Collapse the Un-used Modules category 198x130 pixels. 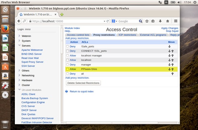click(x=19, y=90)
